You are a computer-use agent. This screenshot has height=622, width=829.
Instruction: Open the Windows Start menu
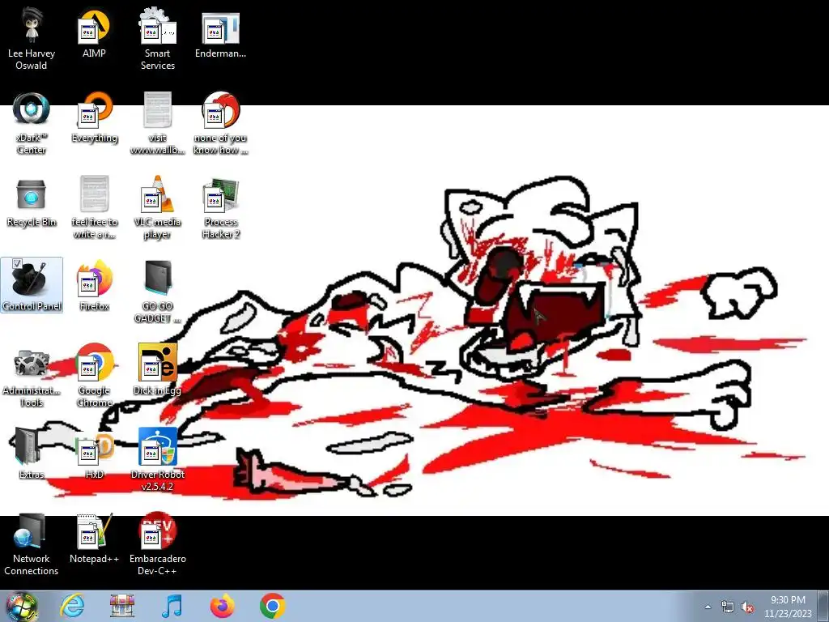click(x=21, y=606)
